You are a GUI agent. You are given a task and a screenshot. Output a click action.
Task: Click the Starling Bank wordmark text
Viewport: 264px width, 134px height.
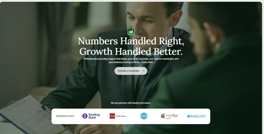[x=94, y=116]
